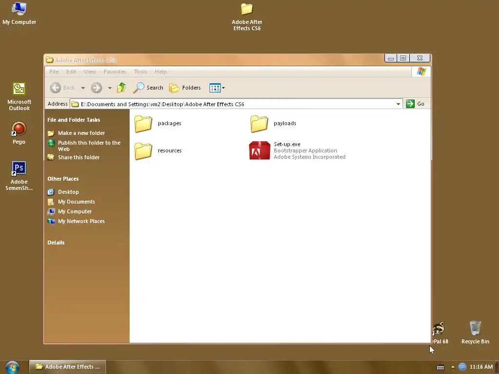Open the Help menu
Screen dimensions: 499x374
coord(161,72)
